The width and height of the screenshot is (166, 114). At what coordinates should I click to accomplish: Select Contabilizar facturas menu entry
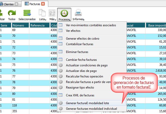pyautogui.click(x=79, y=44)
